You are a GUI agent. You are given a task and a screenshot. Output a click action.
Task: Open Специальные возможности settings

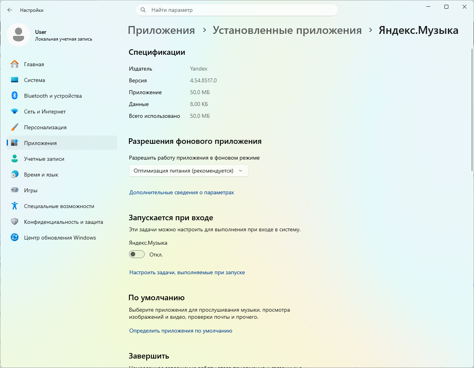coord(62,206)
